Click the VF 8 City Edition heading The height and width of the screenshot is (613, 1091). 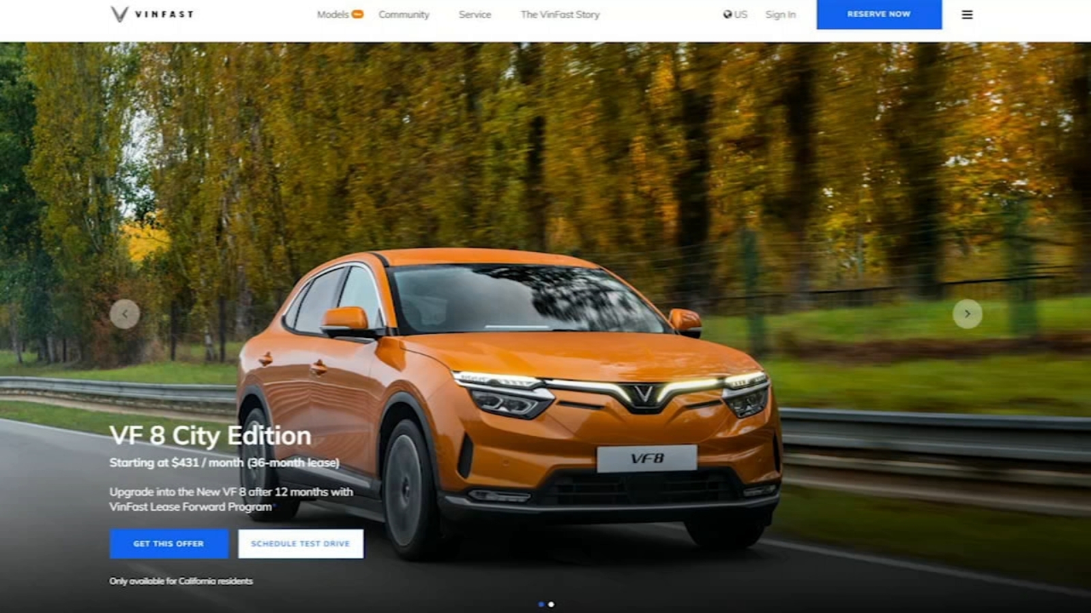pyautogui.click(x=210, y=435)
